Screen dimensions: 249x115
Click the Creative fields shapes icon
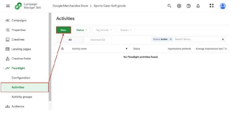pyautogui.click(x=7, y=59)
